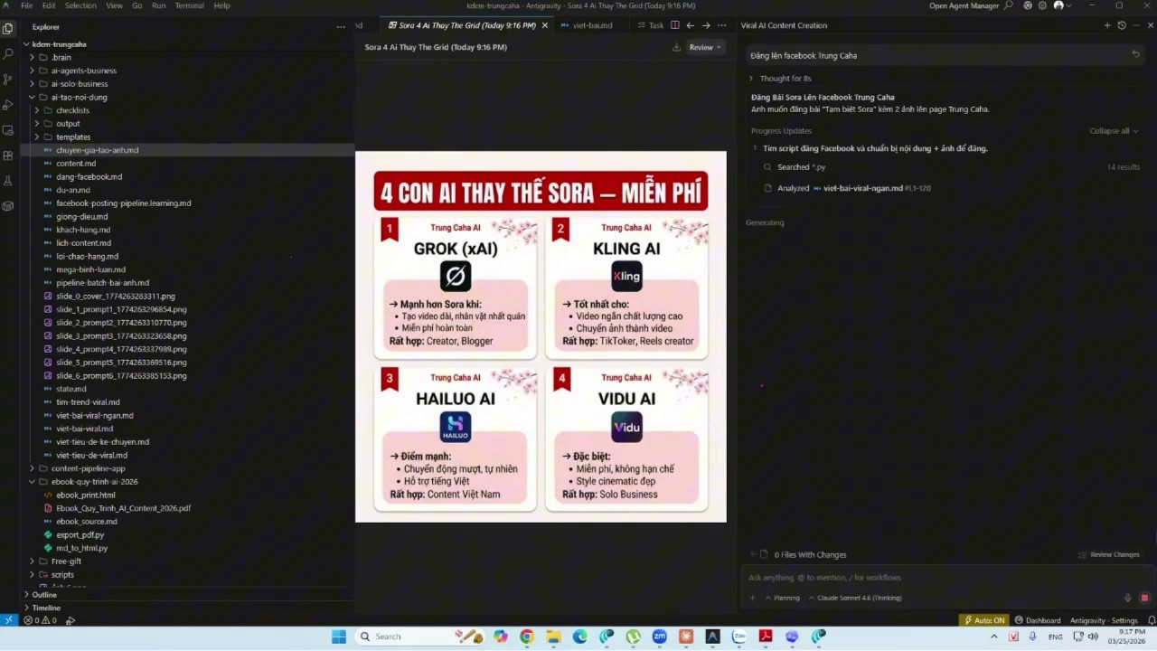The width and height of the screenshot is (1157, 651).
Task: Collapse the ebook-quy-trinh-ai-2026 folder
Action: 94,482
